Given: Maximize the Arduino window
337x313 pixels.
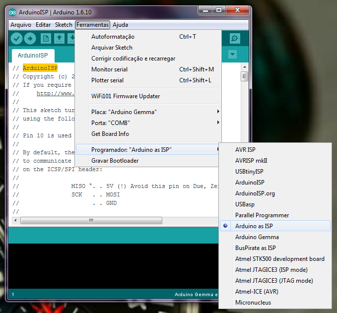Looking at the screenshot, I should click(x=219, y=10).
